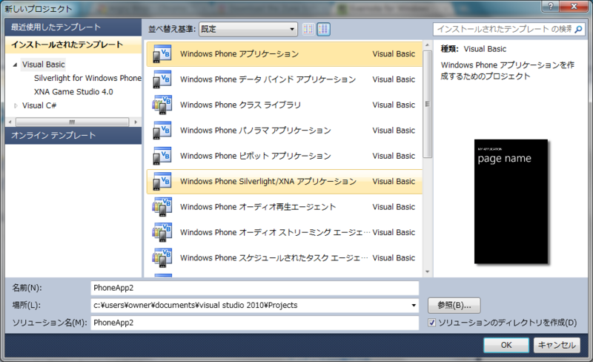Click the template list vertical scrollbar thumb
Viewport: 593px width, 362px height.
tap(428, 104)
